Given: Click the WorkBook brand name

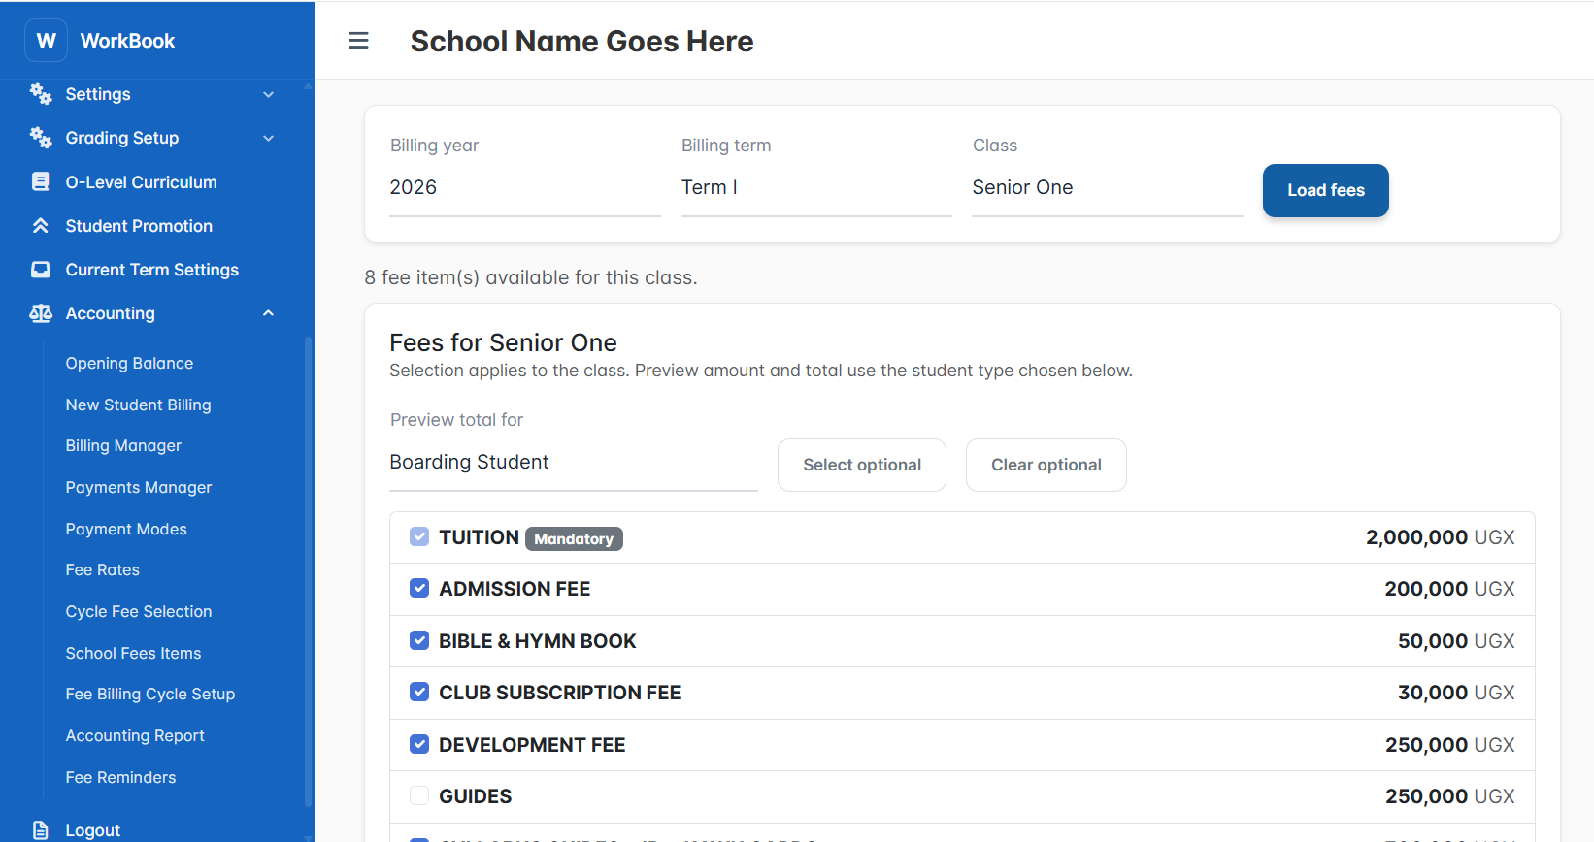Looking at the screenshot, I should [x=127, y=41].
